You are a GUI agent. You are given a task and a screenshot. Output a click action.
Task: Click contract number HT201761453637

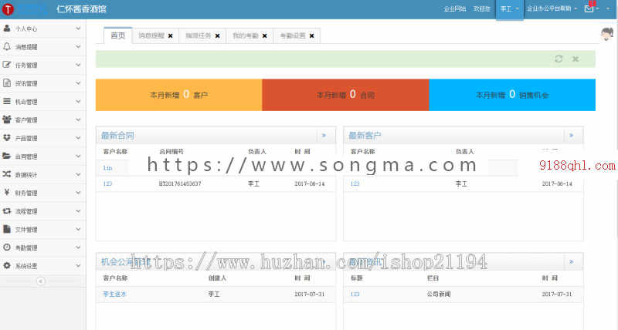point(180,184)
